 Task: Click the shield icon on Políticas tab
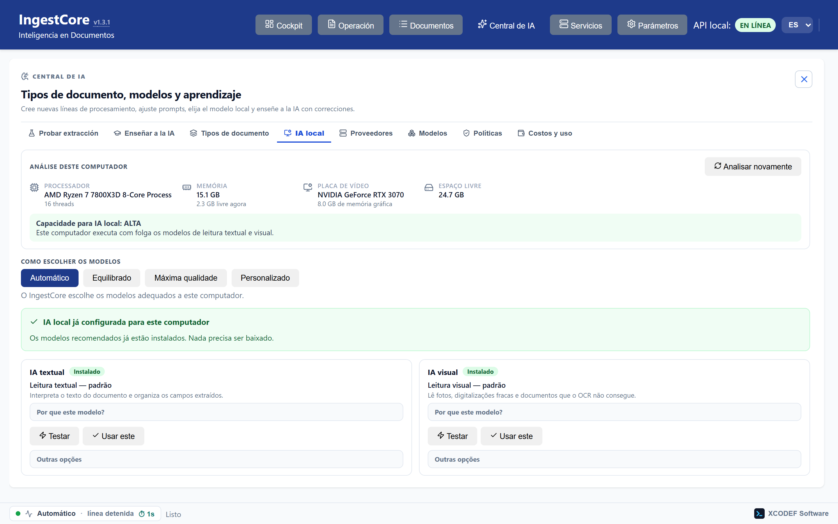tap(466, 133)
